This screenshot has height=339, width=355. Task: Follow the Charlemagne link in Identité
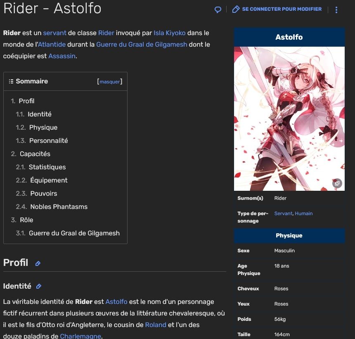click(x=80, y=336)
